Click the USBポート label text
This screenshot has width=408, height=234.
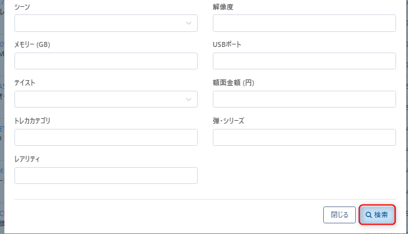point(227,44)
